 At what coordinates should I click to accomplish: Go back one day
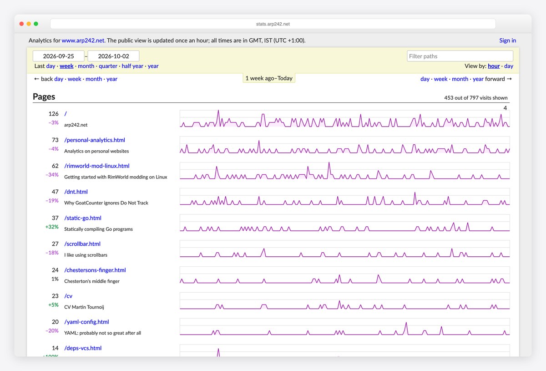(x=59, y=79)
